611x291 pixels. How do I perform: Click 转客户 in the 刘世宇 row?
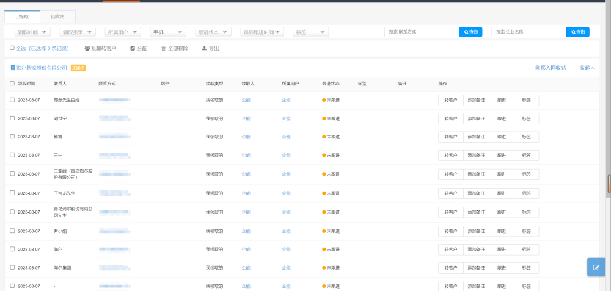click(x=451, y=118)
